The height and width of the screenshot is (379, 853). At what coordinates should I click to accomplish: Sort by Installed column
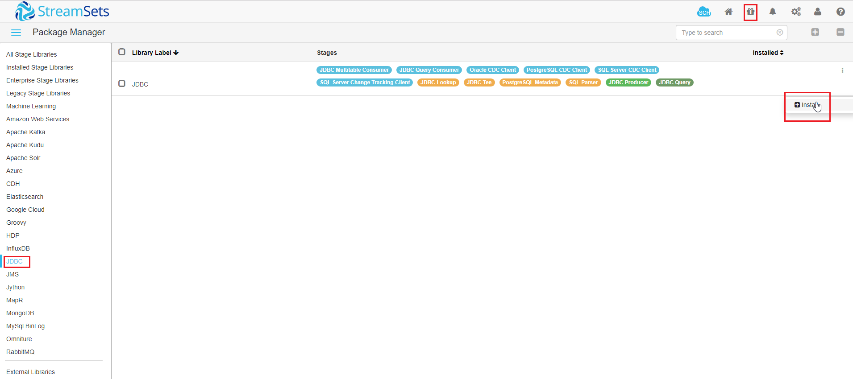[768, 53]
